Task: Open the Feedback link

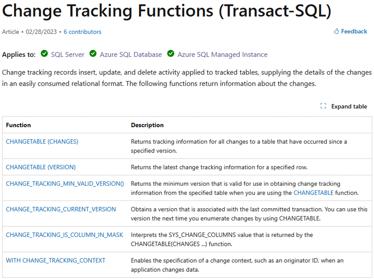Action: click(x=354, y=32)
